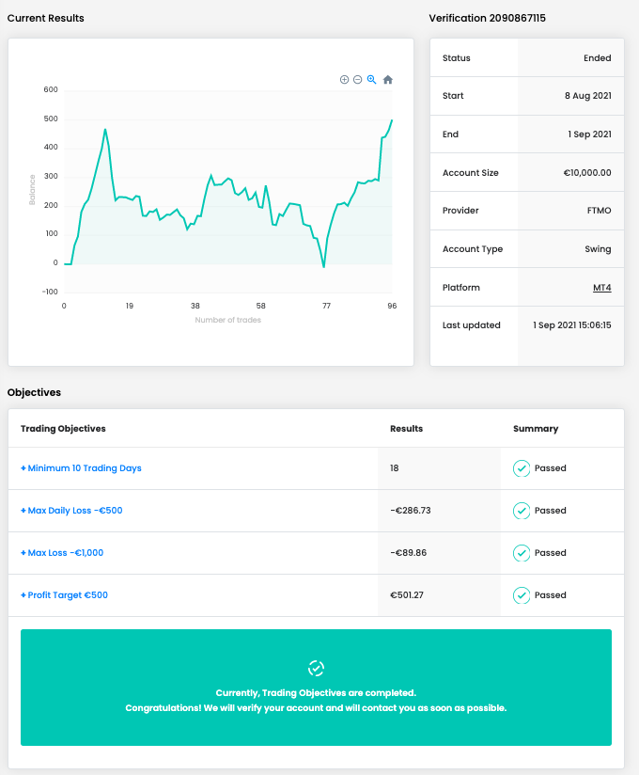Click the Balance axis label
The height and width of the screenshot is (775, 639).
(32, 190)
